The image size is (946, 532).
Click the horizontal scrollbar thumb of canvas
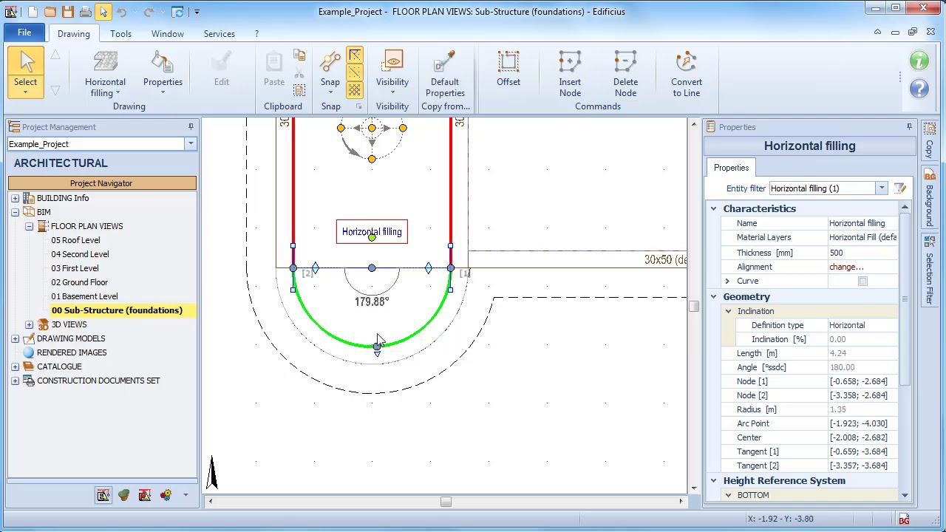[x=446, y=502]
